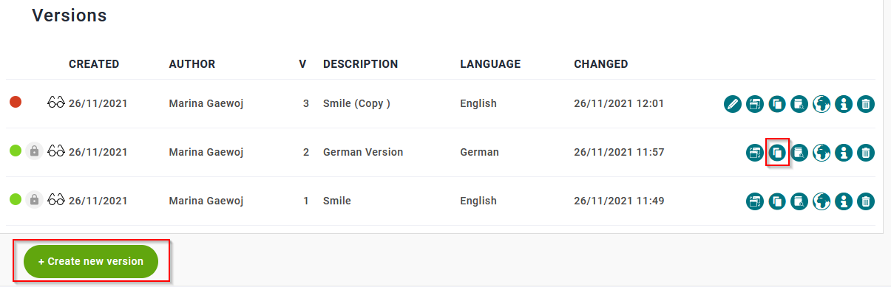The image size is (891, 287).
Task: Delete German Version with trash icon
Action: click(866, 153)
